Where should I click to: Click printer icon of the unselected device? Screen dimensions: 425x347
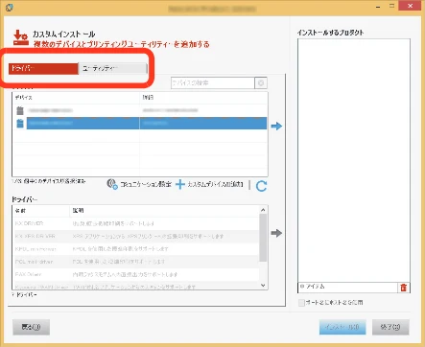click(x=20, y=110)
